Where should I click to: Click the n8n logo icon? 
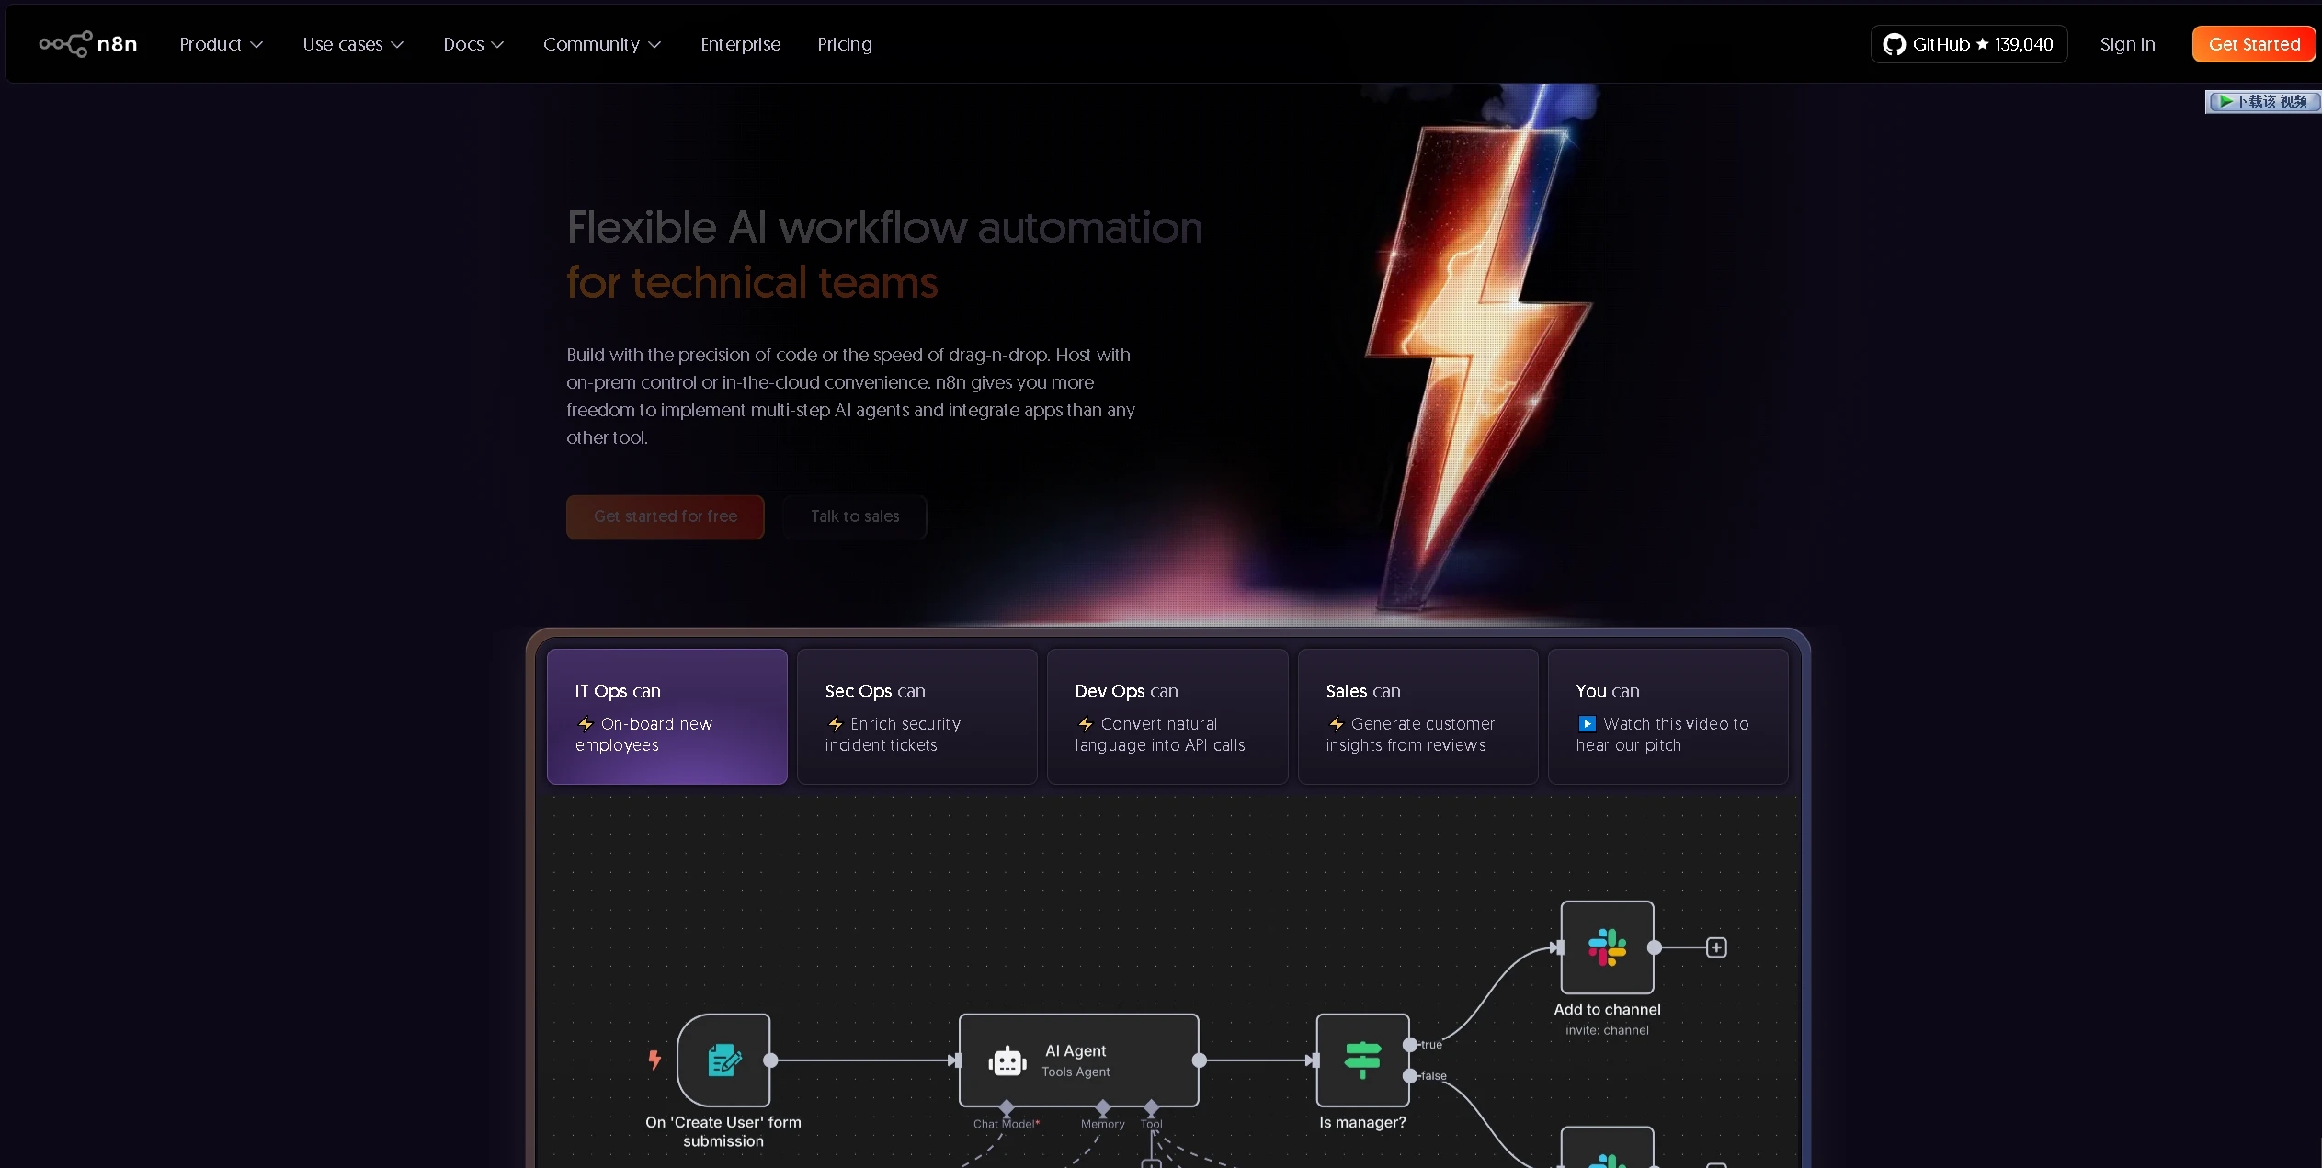[65, 44]
